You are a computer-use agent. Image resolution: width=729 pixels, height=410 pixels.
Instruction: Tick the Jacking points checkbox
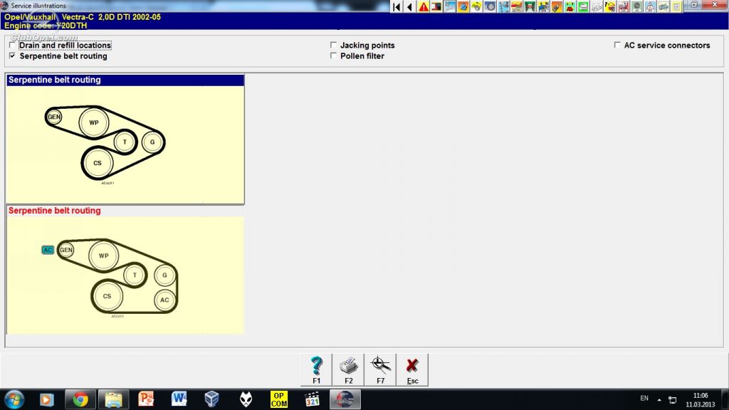(333, 45)
